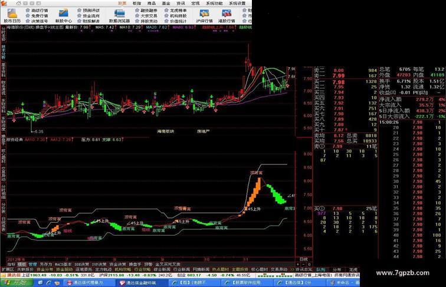Open the 新股中心 new stock center icon

[64, 16]
